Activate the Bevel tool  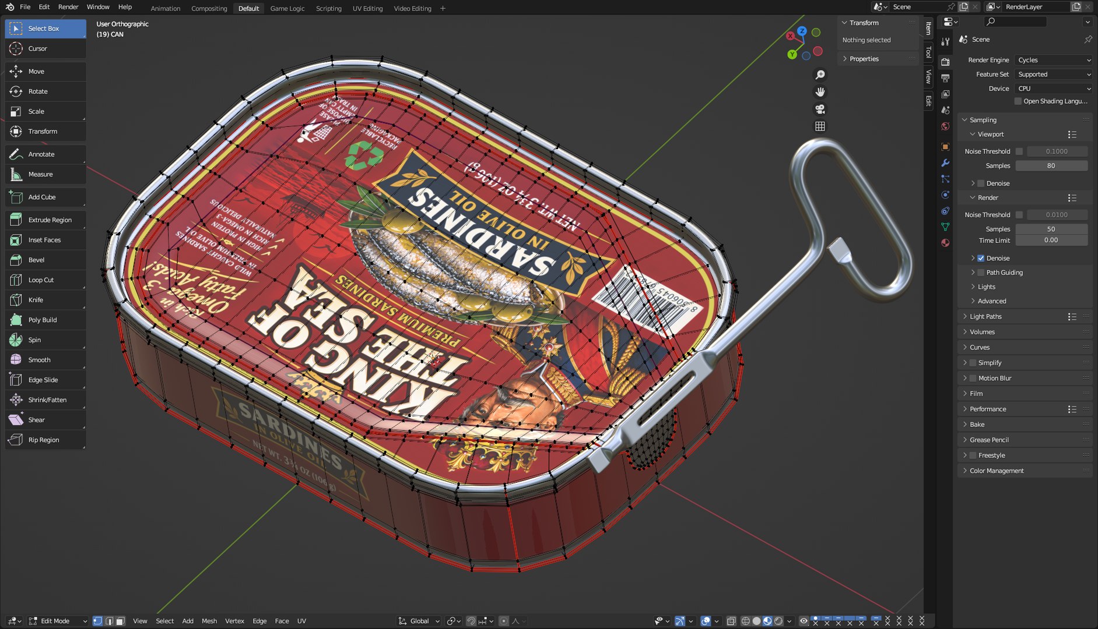pyautogui.click(x=45, y=260)
